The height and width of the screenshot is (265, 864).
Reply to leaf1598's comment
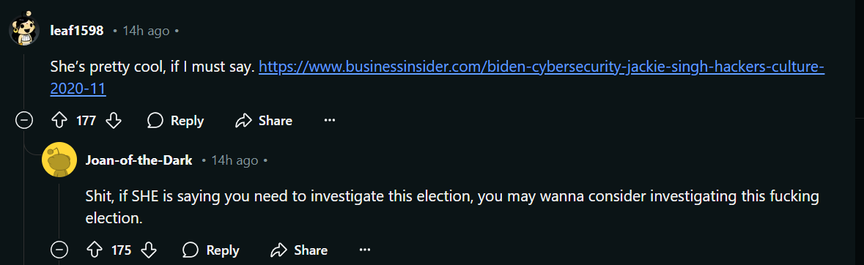[x=177, y=121]
